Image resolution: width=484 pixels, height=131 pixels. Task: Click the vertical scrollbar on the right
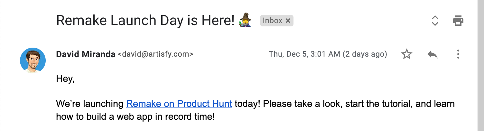pyautogui.click(x=481, y=64)
